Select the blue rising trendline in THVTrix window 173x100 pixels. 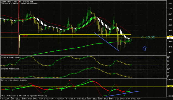(x=123, y=94)
